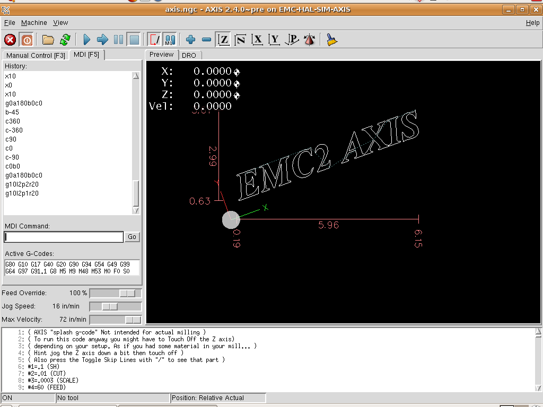
Task: Clear live plot with brush icon
Action: [x=331, y=40]
